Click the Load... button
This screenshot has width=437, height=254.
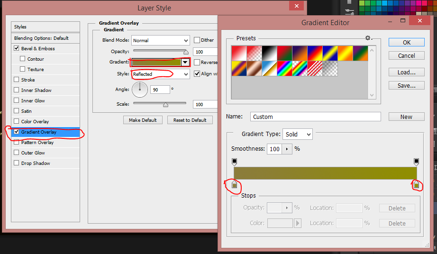[x=407, y=73]
